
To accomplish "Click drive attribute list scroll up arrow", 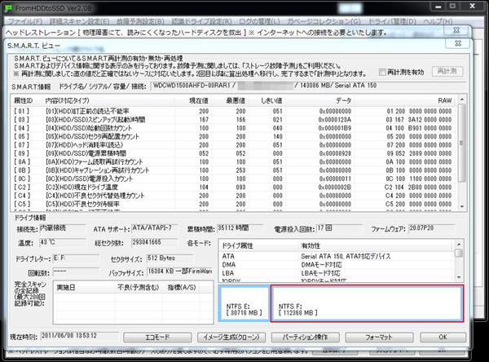I will pyautogui.click(x=459, y=245).
